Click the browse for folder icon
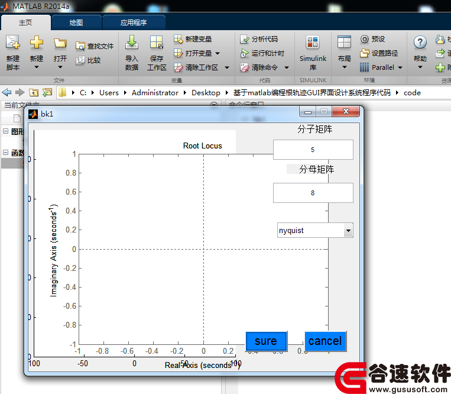This screenshot has height=394, width=451. coord(47,92)
